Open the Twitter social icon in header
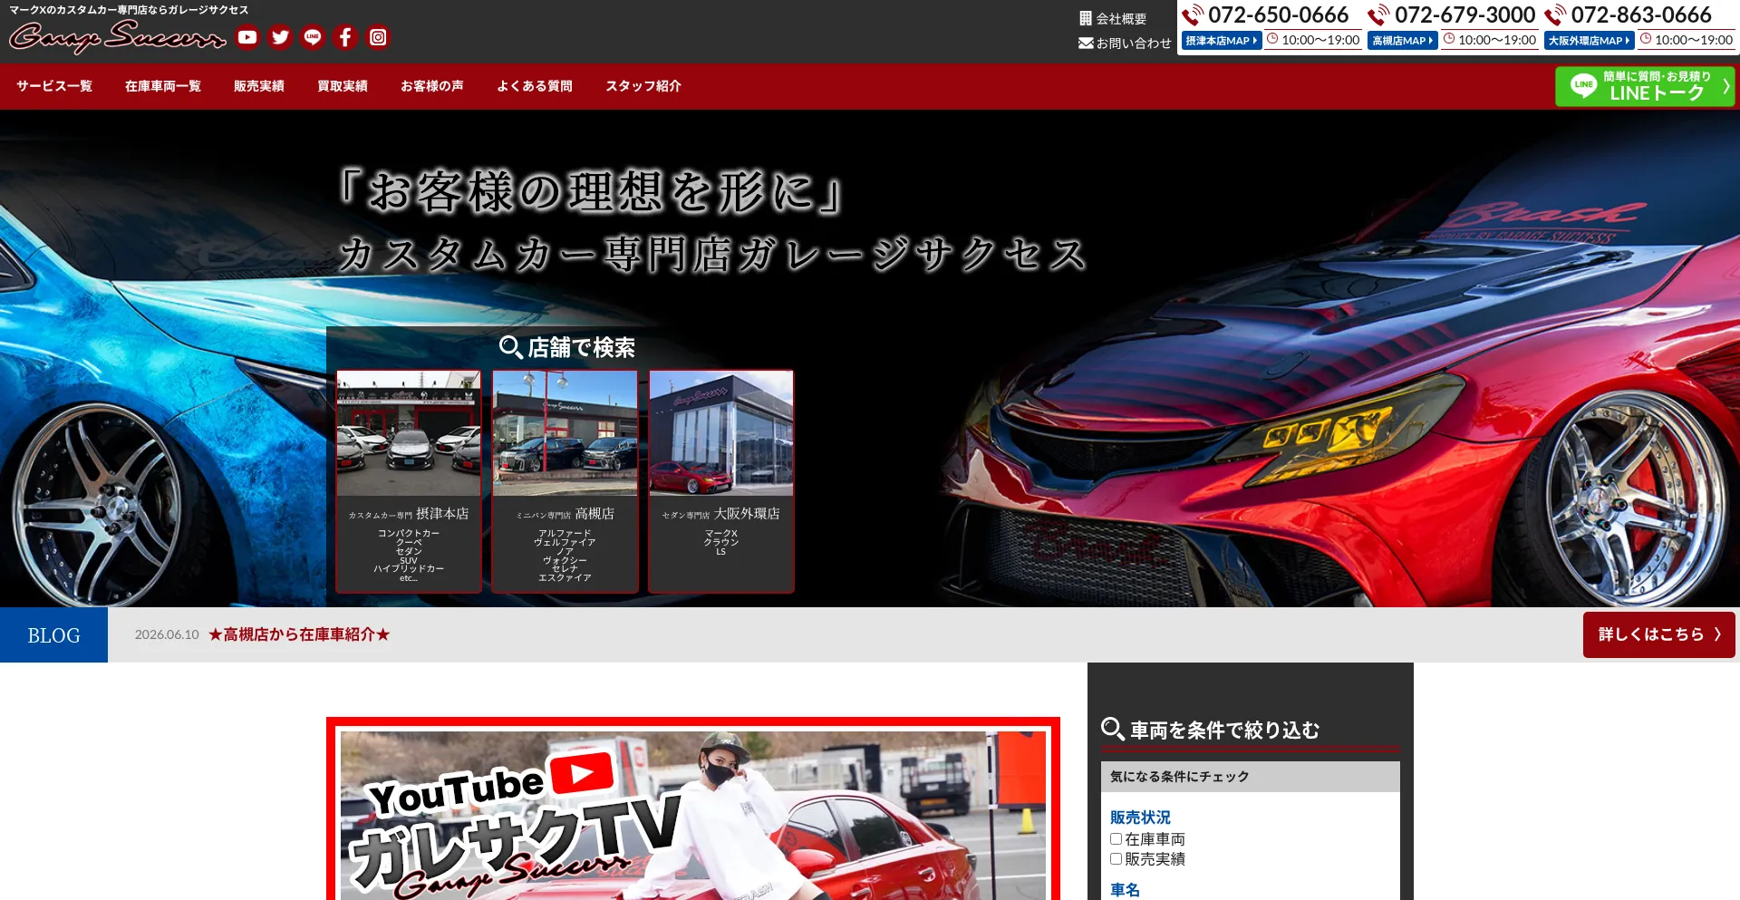Image resolution: width=1740 pixels, height=900 pixels. click(x=280, y=37)
